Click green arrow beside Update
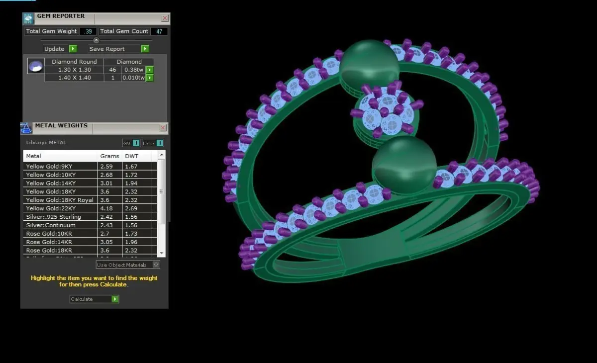This screenshot has width=597, height=363. (73, 49)
